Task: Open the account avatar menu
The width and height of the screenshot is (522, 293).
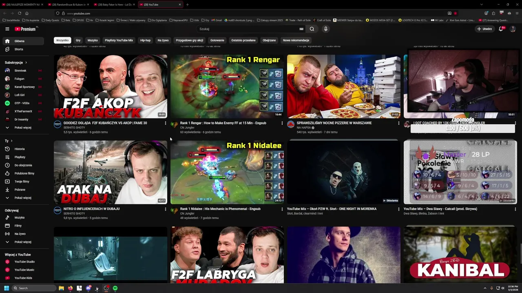Action: (x=513, y=29)
